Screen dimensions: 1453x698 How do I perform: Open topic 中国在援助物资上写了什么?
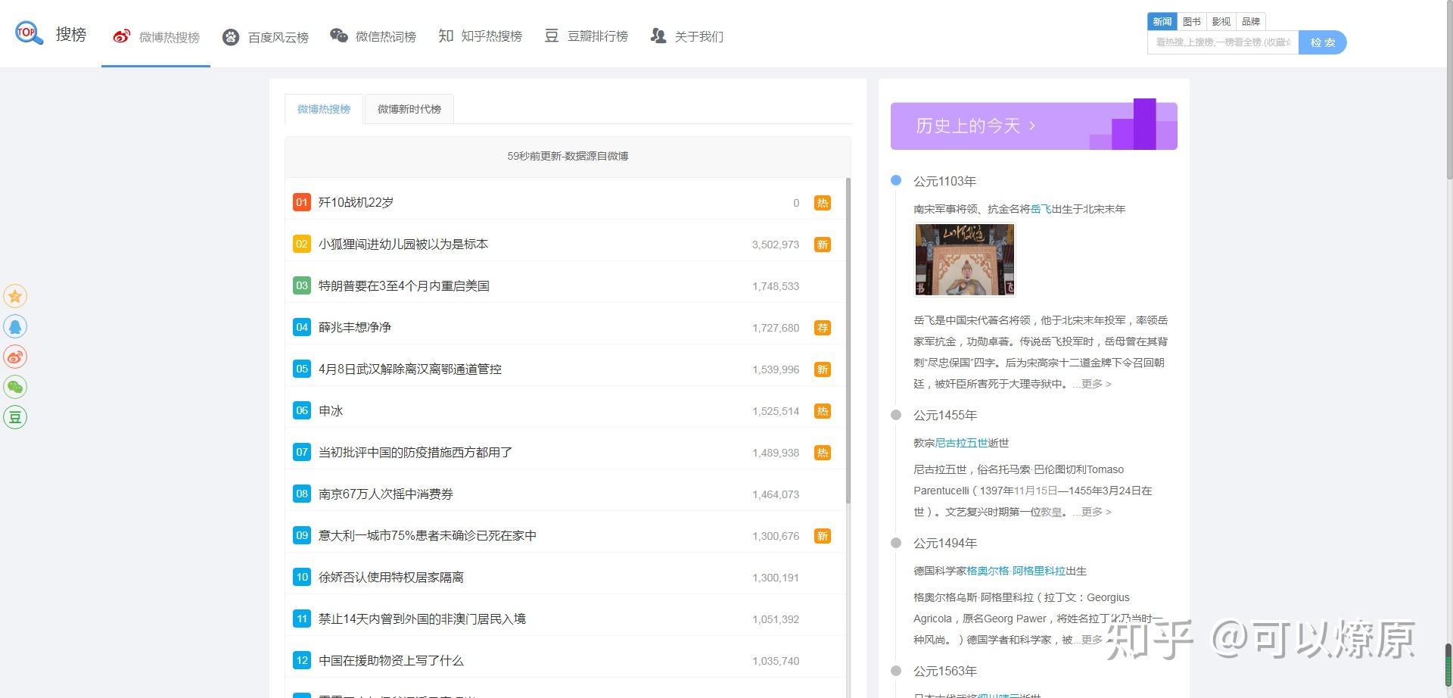(x=391, y=660)
